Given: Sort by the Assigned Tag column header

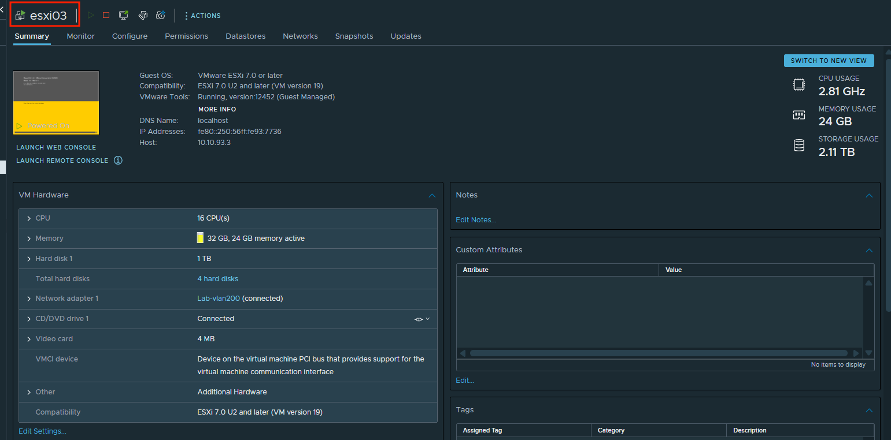Looking at the screenshot, I should [x=523, y=430].
